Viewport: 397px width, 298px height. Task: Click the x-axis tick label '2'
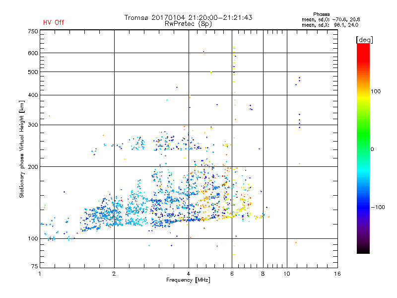point(114,274)
